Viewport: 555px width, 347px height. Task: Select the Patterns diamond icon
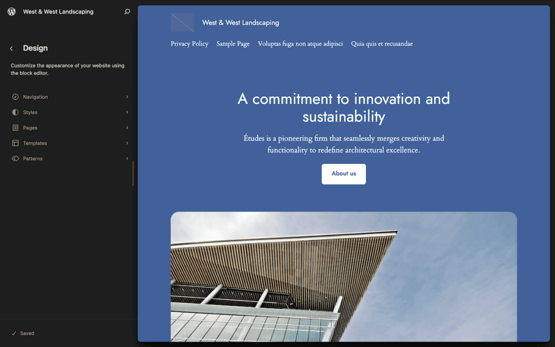click(x=15, y=158)
